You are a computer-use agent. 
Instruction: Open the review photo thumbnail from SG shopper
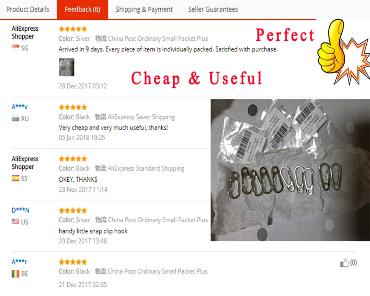click(67, 67)
